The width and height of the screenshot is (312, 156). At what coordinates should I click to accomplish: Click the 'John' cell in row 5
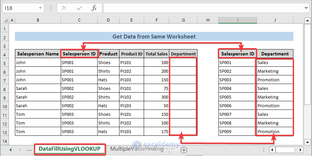pos(38,62)
